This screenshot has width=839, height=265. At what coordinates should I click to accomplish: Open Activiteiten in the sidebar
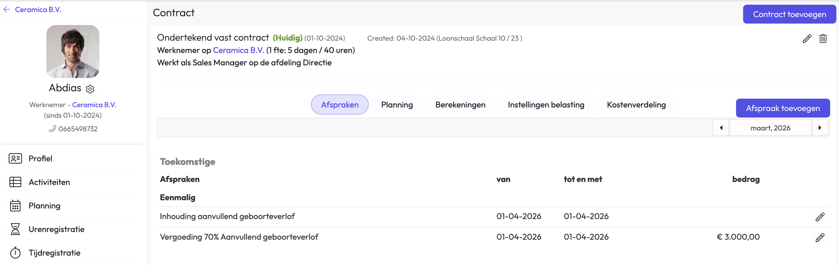pos(49,182)
